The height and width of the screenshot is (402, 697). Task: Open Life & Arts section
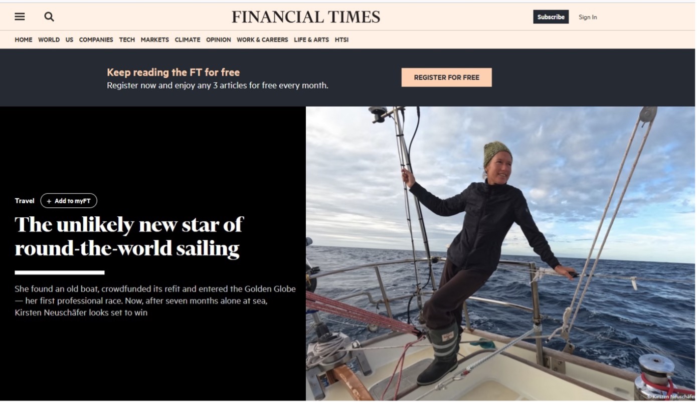tap(311, 40)
